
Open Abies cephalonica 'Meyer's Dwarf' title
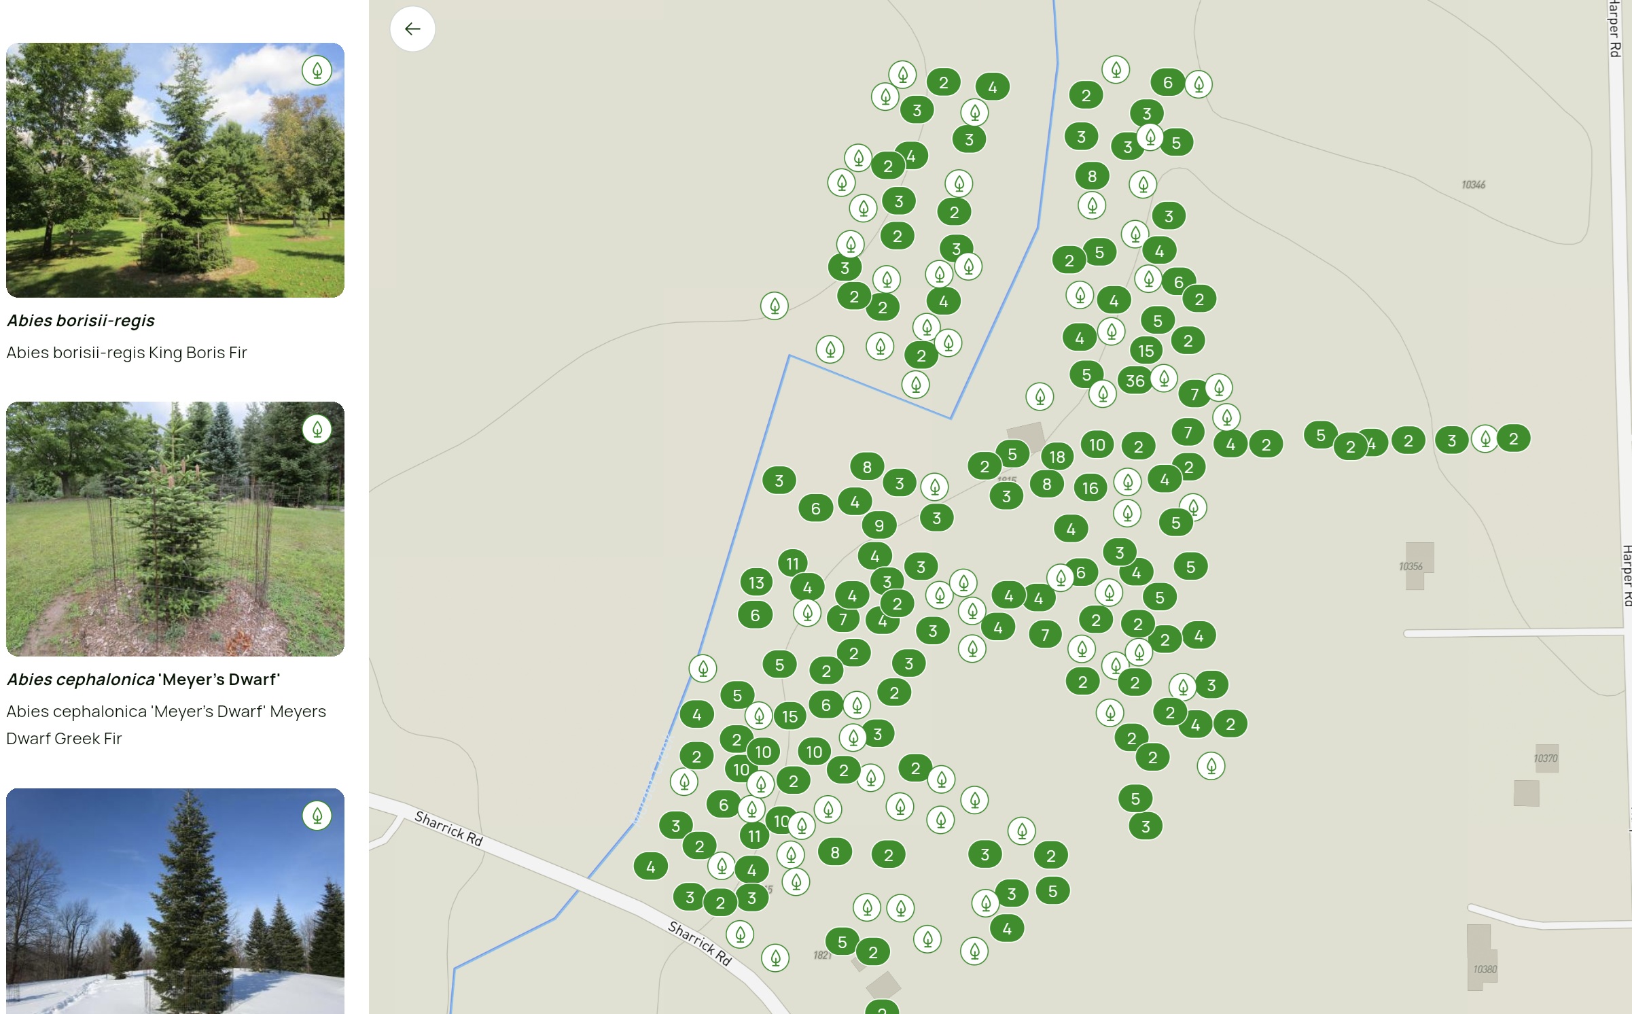pos(143,680)
